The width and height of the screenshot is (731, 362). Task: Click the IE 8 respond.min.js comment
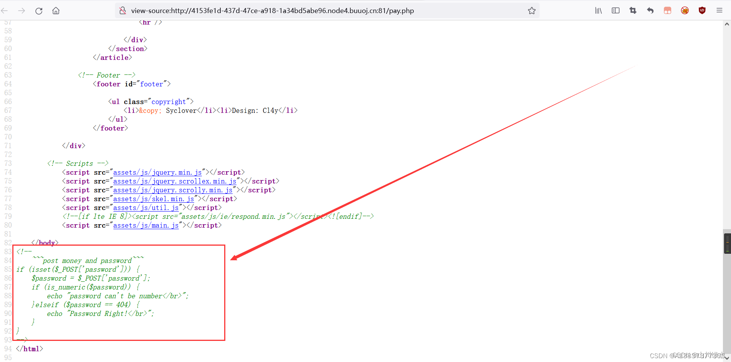coord(218,217)
